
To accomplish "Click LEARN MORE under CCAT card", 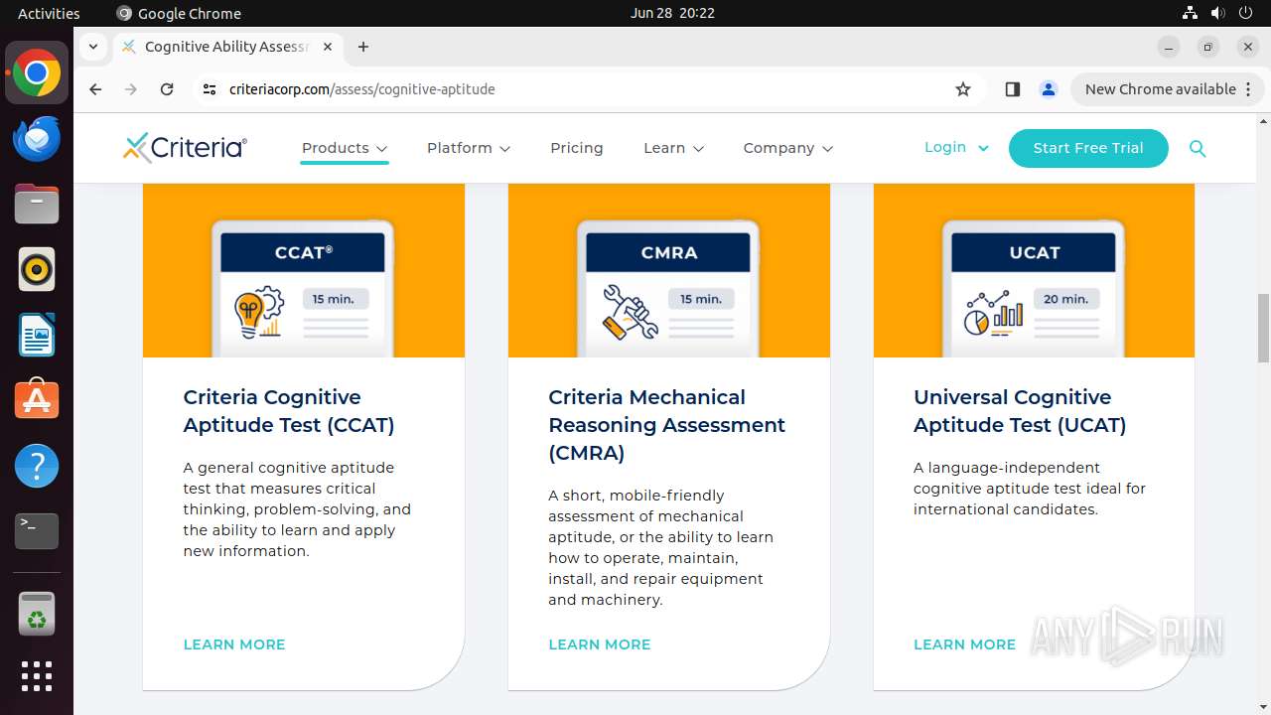I will click(234, 644).
